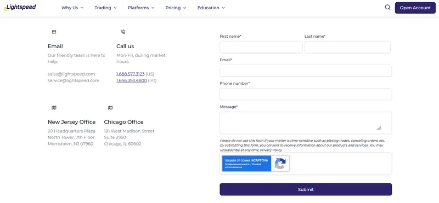Click the map icon above New Jersey Office
This screenshot has width=439, height=203.
click(x=54, y=108)
